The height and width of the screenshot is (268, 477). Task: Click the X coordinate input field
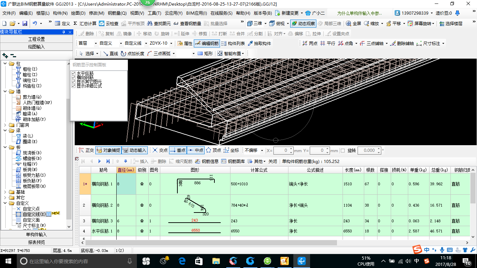(x=284, y=150)
